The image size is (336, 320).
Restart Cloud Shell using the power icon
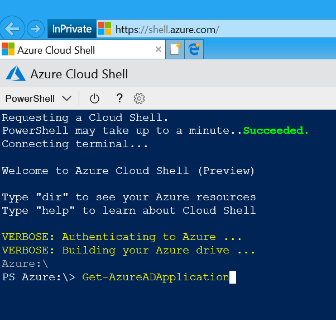coord(94,98)
